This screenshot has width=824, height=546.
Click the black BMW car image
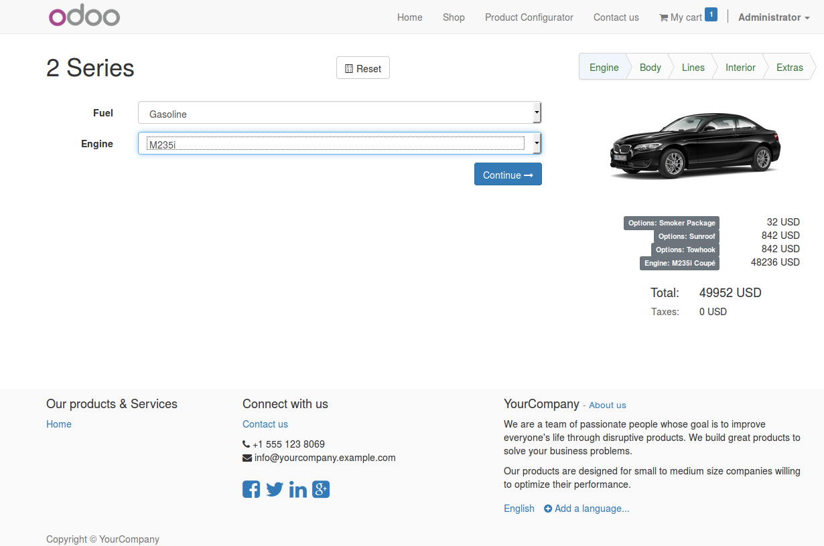(x=695, y=145)
